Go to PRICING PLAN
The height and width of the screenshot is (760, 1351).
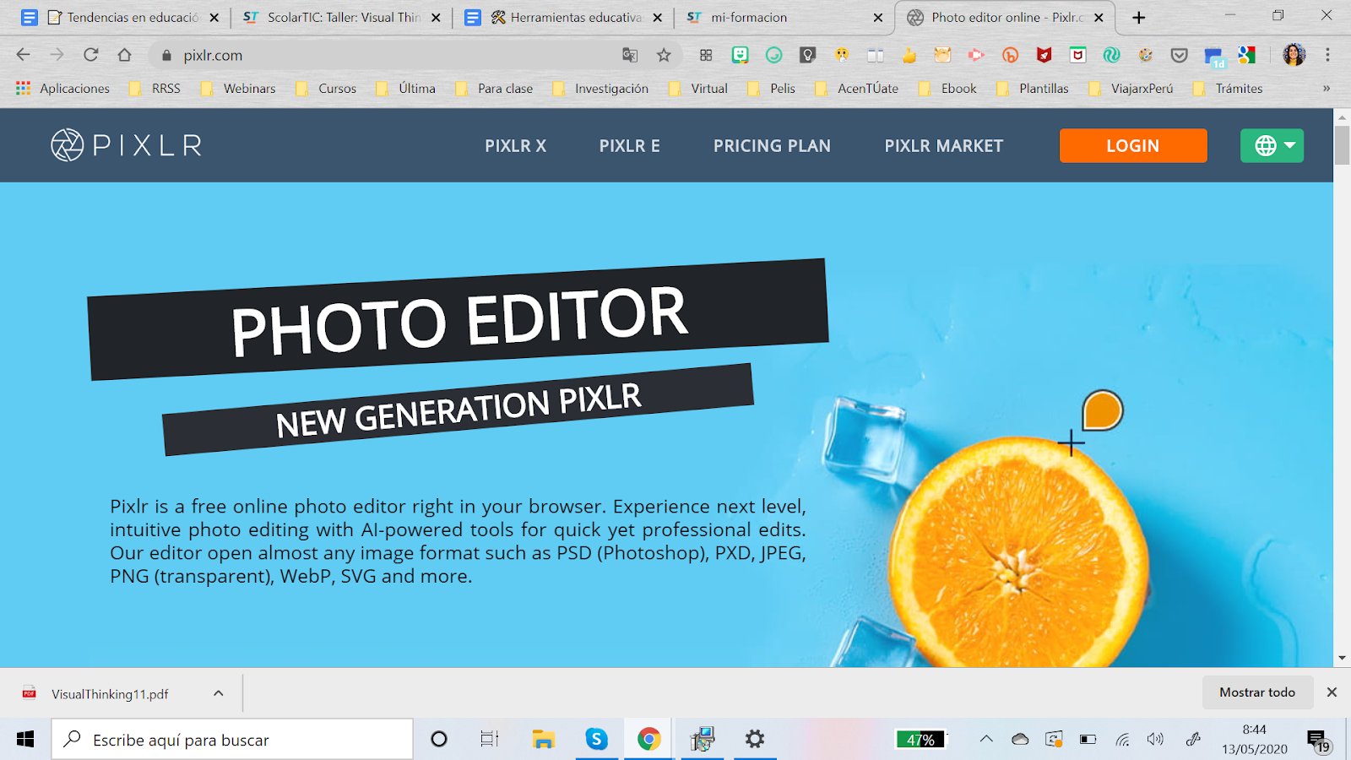coord(772,146)
